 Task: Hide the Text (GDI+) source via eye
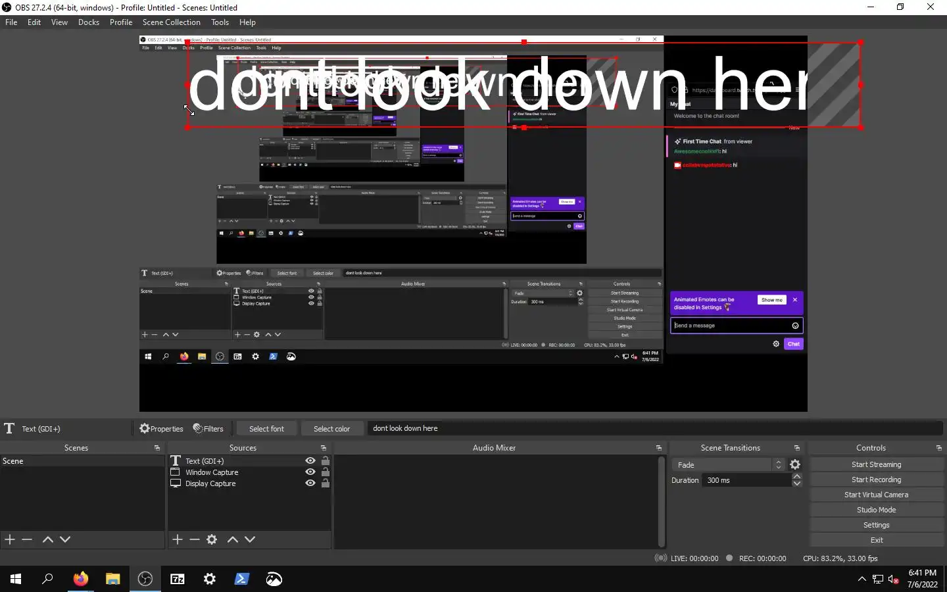pos(310,460)
